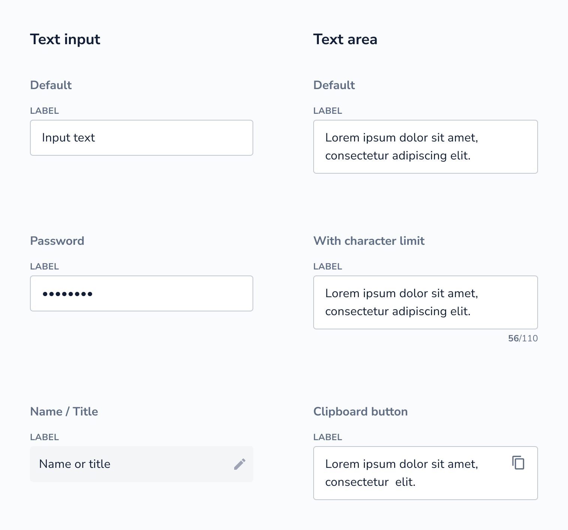Click the 'Default' title under Text area
This screenshot has width=568, height=530.
(334, 85)
